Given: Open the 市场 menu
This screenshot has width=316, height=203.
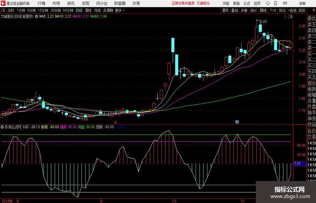Looking at the screenshot, I should pos(56,3).
